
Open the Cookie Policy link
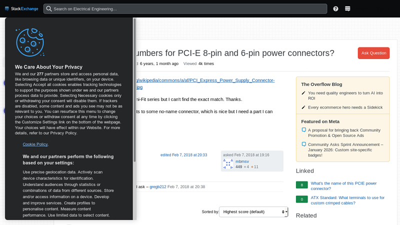(x=35, y=144)
